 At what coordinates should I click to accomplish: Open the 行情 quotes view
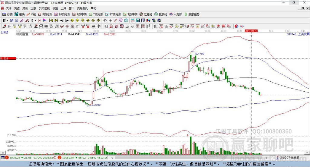pyautogui.click(x=7, y=14)
